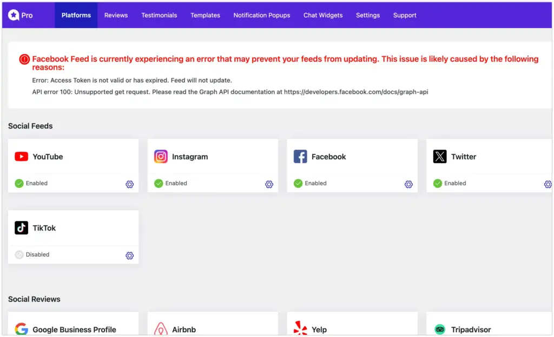Click the Instagram card title
Image resolution: width=554 pixels, height=337 pixels.
(x=190, y=157)
